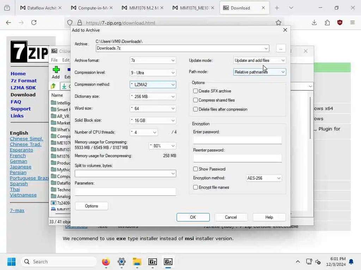361x270 pixels.
Task: Click the Reenter password field
Action: pos(237,159)
